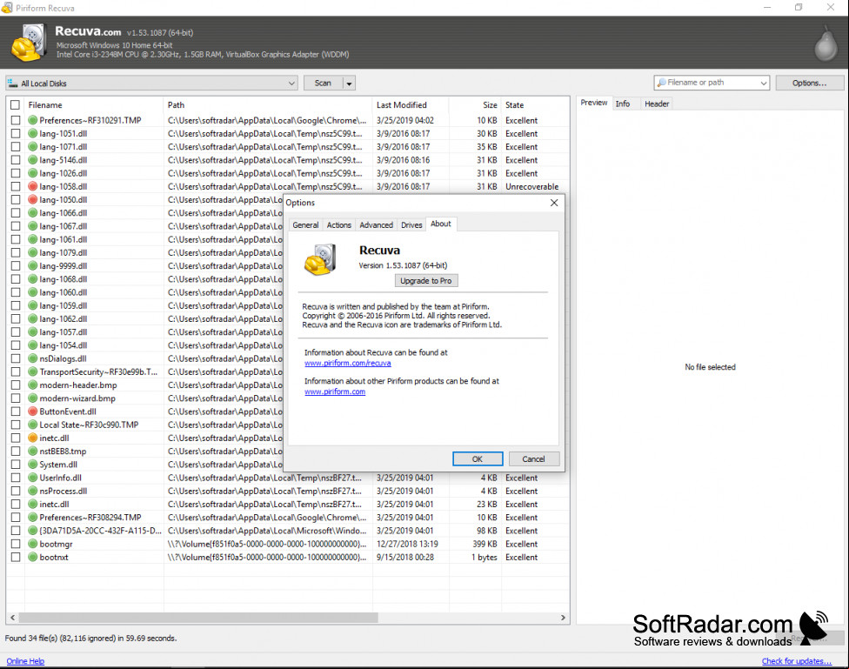Check the box for Preferences~RF310291.TMP
The width and height of the screenshot is (849, 669).
pyautogui.click(x=15, y=120)
